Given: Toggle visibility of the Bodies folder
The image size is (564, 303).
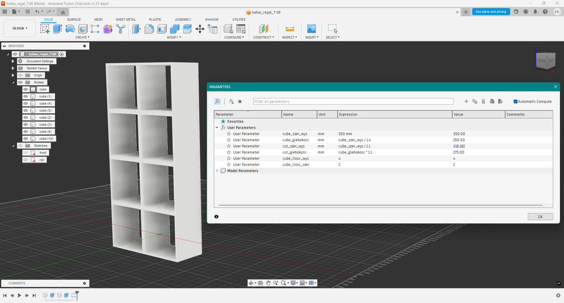Looking at the screenshot, I should [x=20, y=82].
